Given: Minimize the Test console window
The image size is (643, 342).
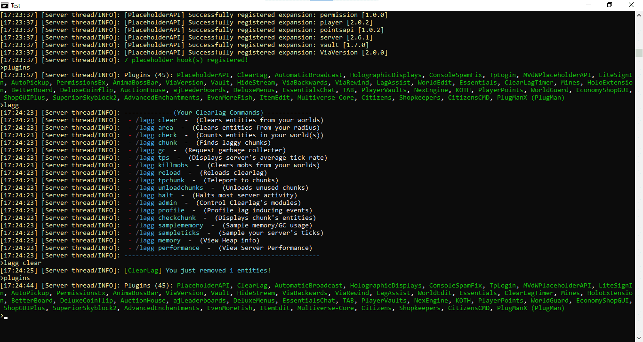Looking at the screenshot, I should [588, 5].
